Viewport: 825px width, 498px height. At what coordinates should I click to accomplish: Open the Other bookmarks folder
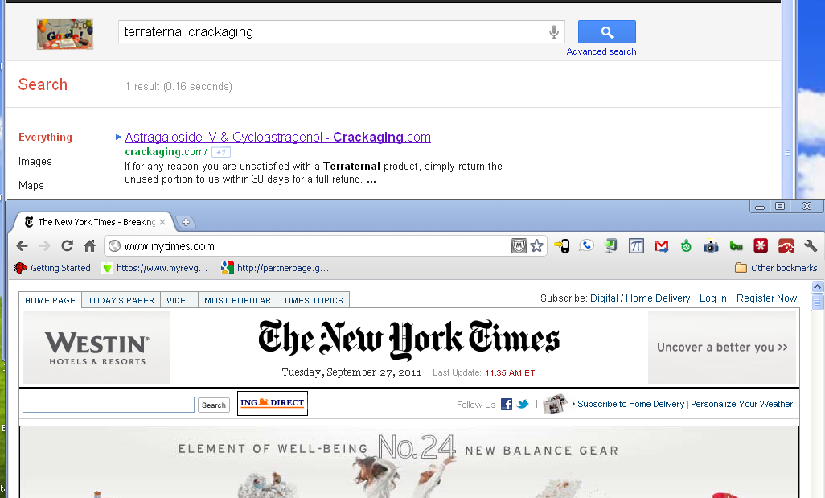point(776,268)
